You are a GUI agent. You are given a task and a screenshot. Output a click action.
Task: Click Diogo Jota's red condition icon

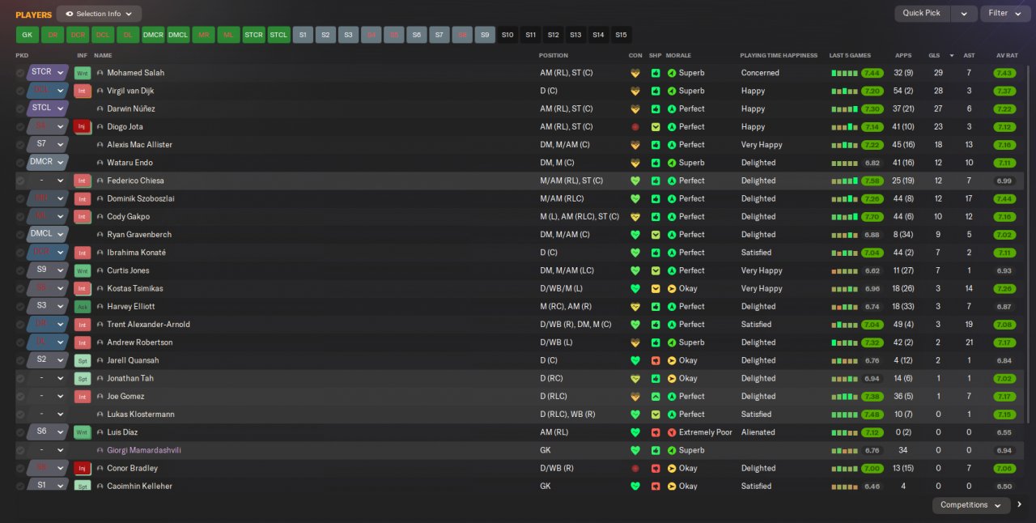(635, 127)
